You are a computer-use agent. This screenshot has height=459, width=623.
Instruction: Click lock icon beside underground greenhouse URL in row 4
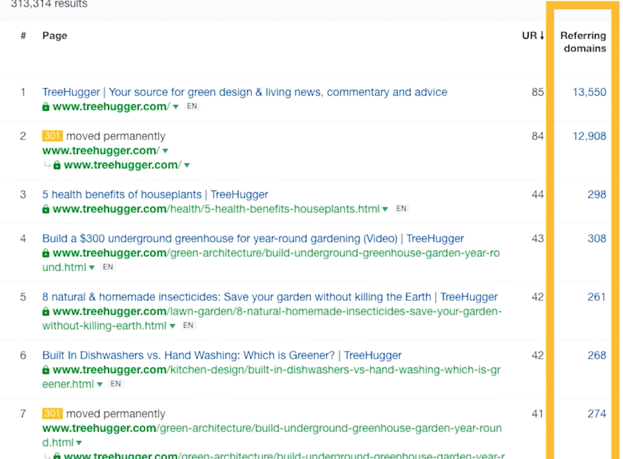(x=46, y=253)
